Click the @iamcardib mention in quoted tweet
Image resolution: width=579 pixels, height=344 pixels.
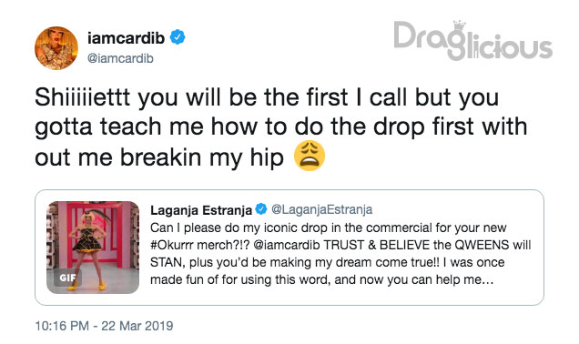point(287,245)
